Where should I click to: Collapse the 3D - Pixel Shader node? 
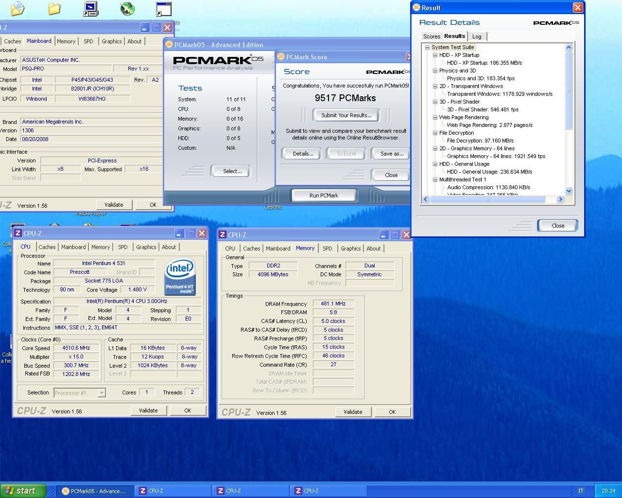click(x=435, y=102)
